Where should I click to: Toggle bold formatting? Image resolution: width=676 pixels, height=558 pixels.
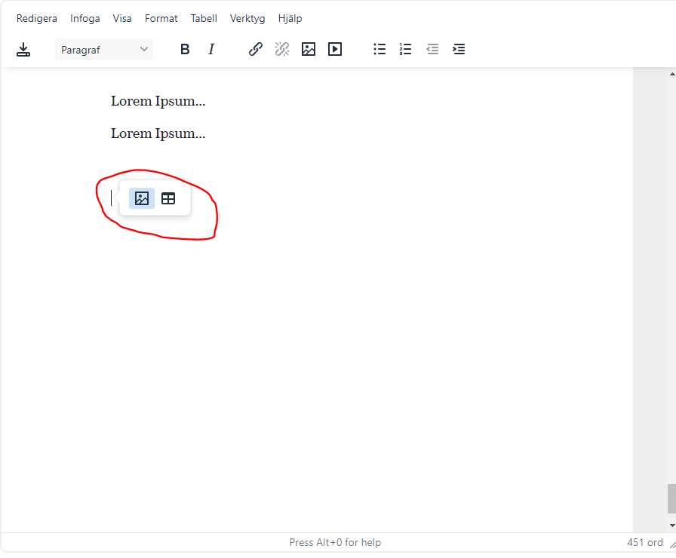click(x=185, y=50)
